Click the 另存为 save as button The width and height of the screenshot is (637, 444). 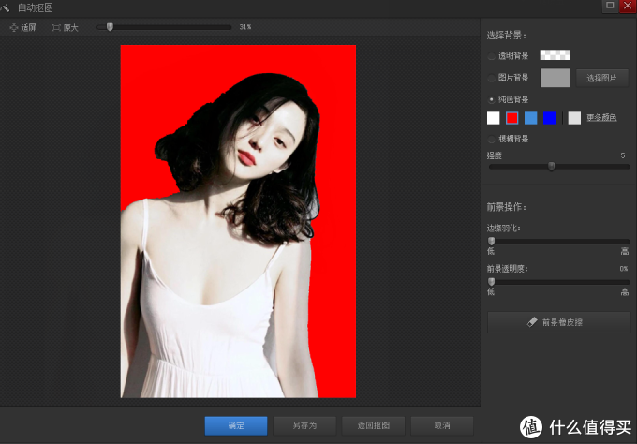[304, 425]
